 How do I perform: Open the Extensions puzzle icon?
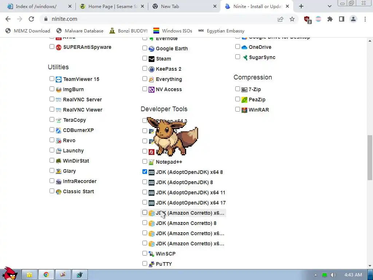tap(330, 19)
